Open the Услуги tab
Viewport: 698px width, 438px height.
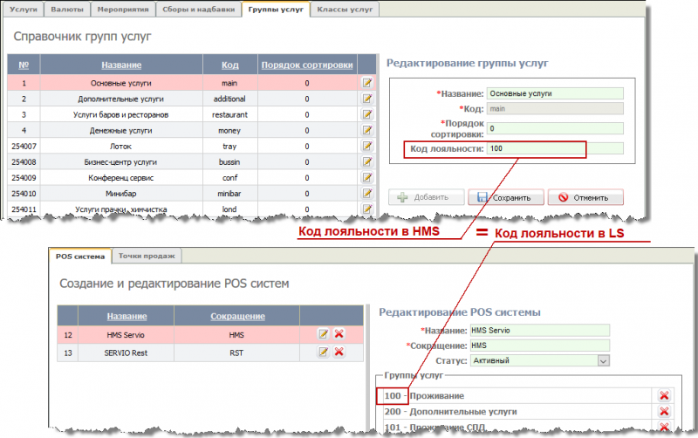coord(24,10)
